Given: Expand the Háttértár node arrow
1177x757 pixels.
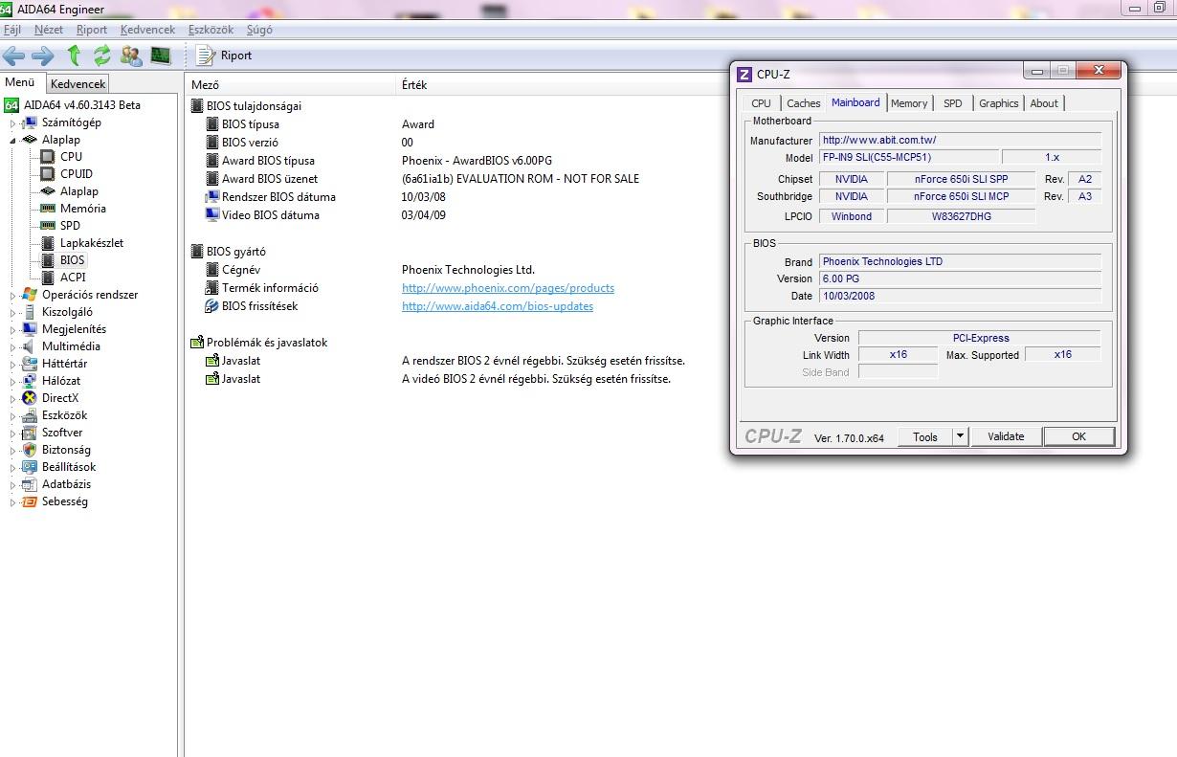Looking at the screenshot, I should click(x=12, y=365).
